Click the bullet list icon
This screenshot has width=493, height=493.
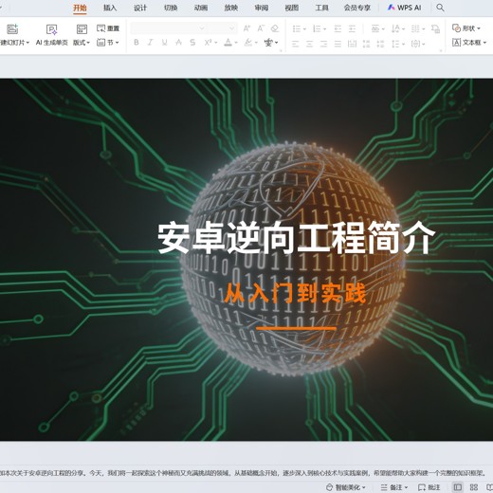click(297, 29)
